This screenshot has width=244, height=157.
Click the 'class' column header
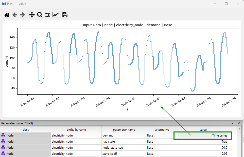click(x=26, y=130)
